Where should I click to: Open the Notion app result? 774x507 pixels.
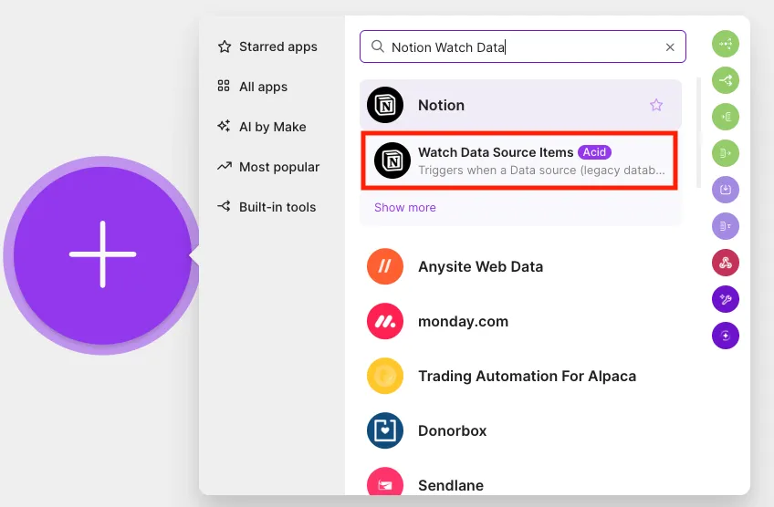[x=521, y=105]
